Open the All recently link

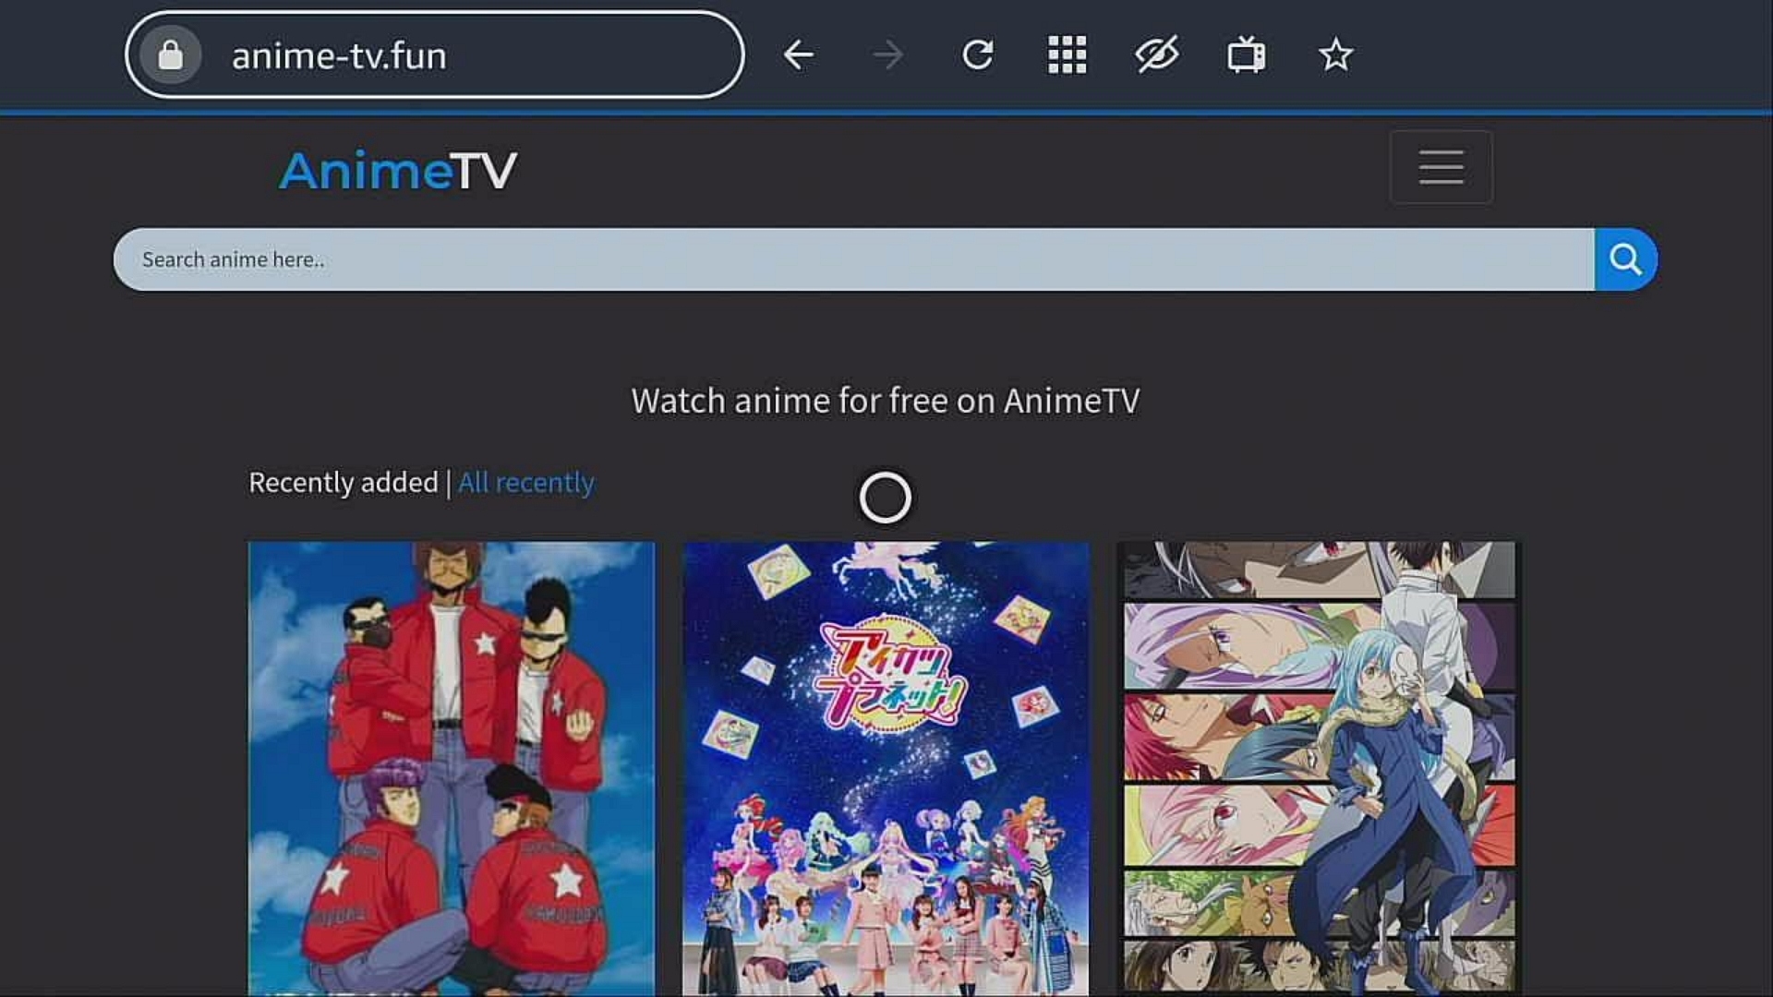(x=526, y=483)
